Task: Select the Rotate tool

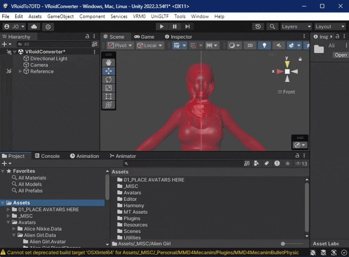Action: (109, 79)
